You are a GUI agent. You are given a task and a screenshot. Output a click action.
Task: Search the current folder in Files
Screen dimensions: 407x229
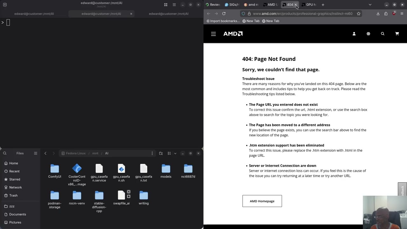pos(161,153)
